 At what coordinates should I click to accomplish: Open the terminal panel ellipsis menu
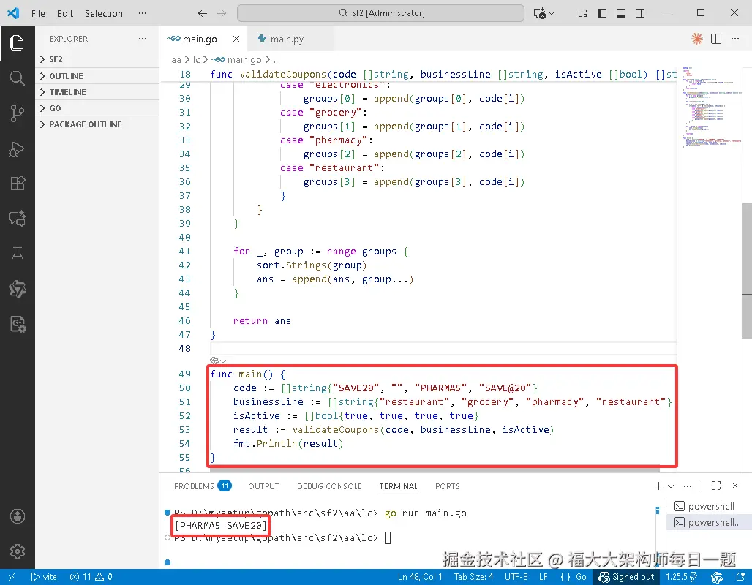tap(688, 486)
